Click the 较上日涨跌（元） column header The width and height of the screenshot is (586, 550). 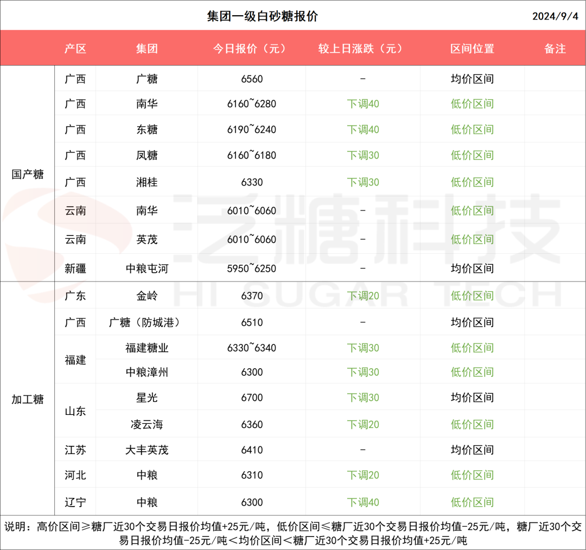(362, 49)
